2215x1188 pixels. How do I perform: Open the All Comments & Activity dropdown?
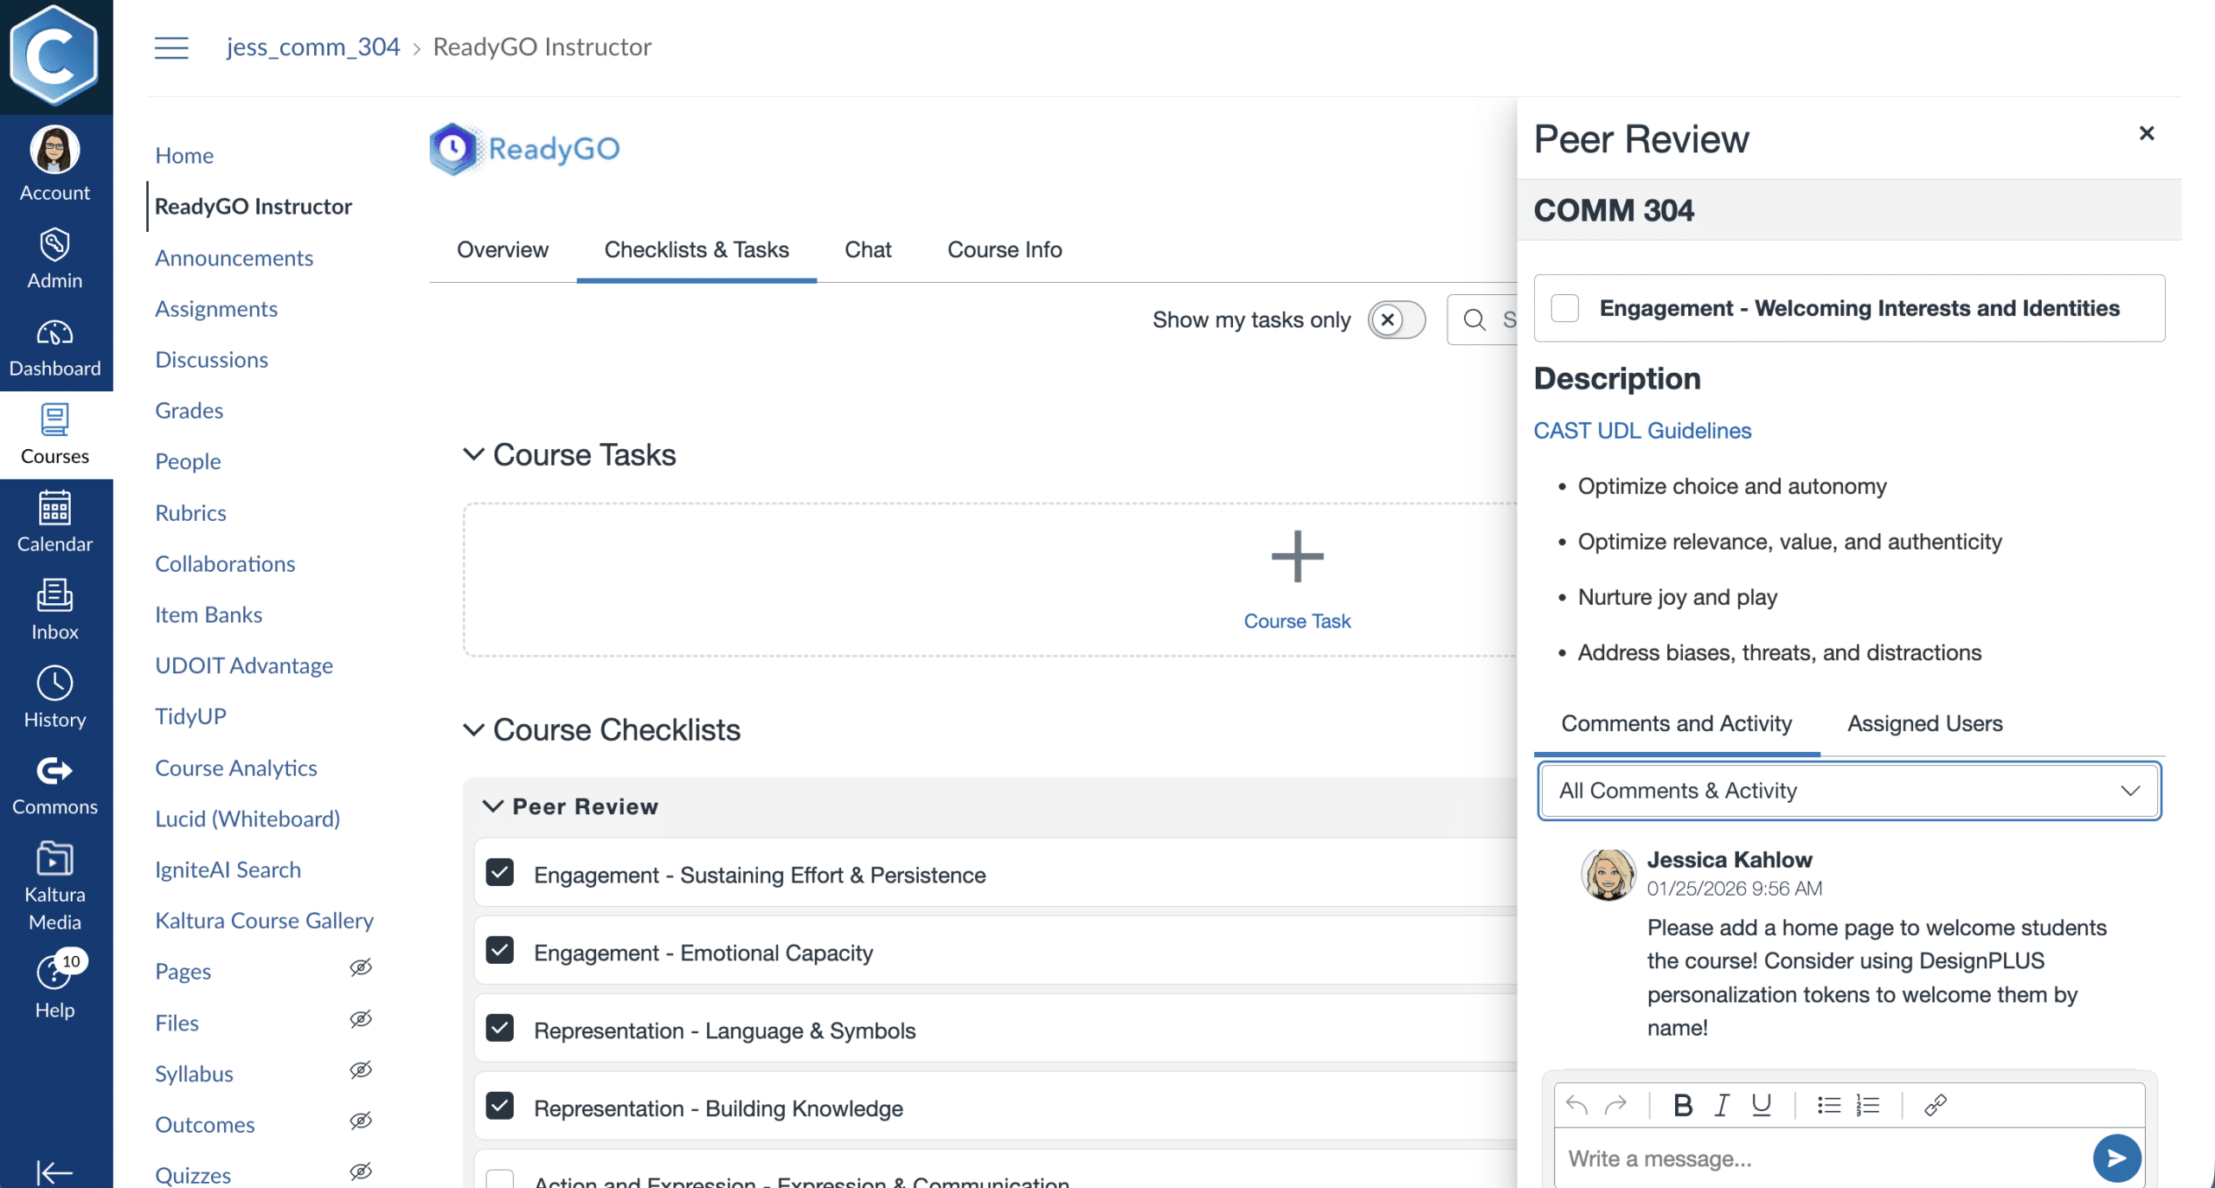[x=1849, y=790]
